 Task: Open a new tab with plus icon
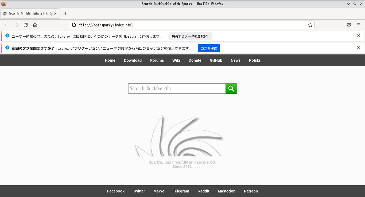(65, 14)
